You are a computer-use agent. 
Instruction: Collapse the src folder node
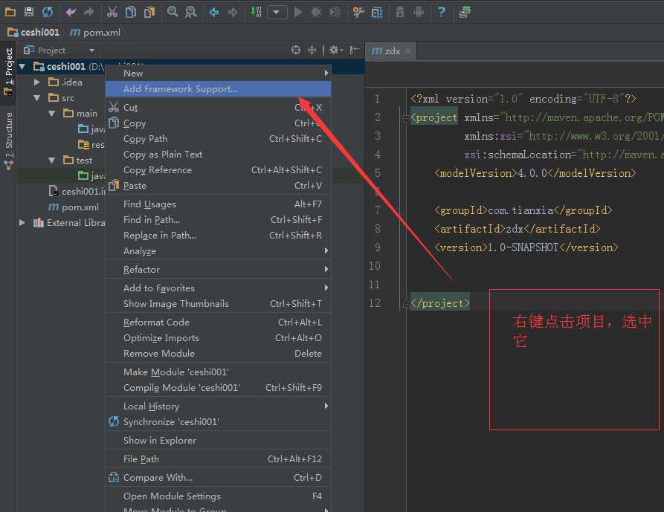pos(37,98)
